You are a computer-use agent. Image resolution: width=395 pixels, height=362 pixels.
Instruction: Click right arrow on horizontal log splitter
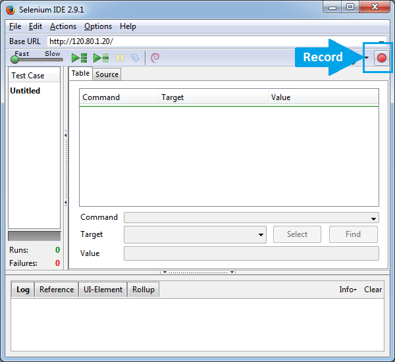click(x=232, y=272)
